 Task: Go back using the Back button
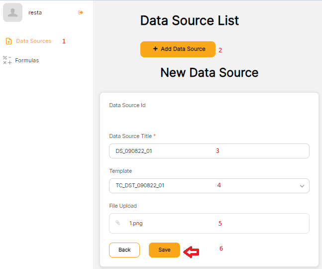(x=124, y=250)
